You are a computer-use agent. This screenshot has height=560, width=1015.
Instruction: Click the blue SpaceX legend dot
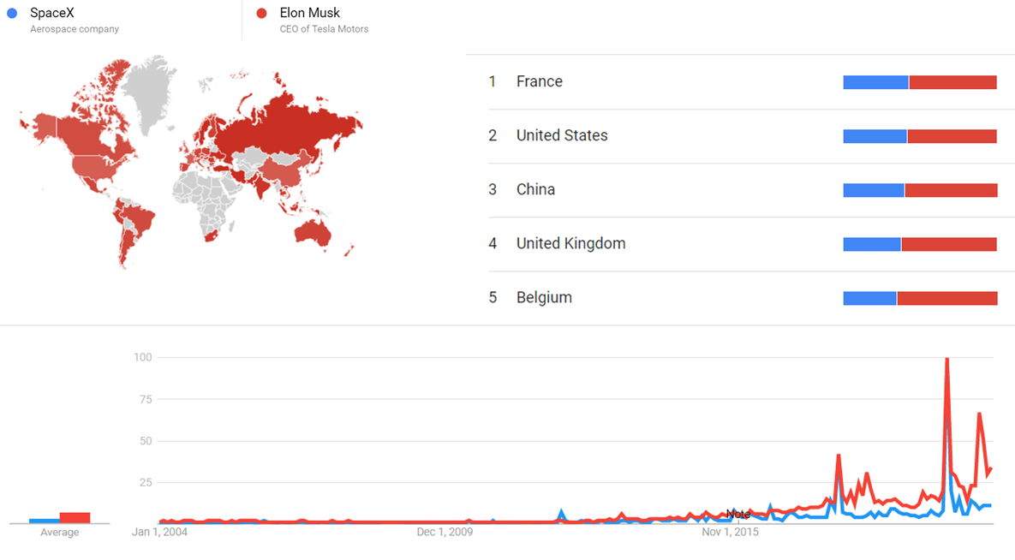coord(12,13)
